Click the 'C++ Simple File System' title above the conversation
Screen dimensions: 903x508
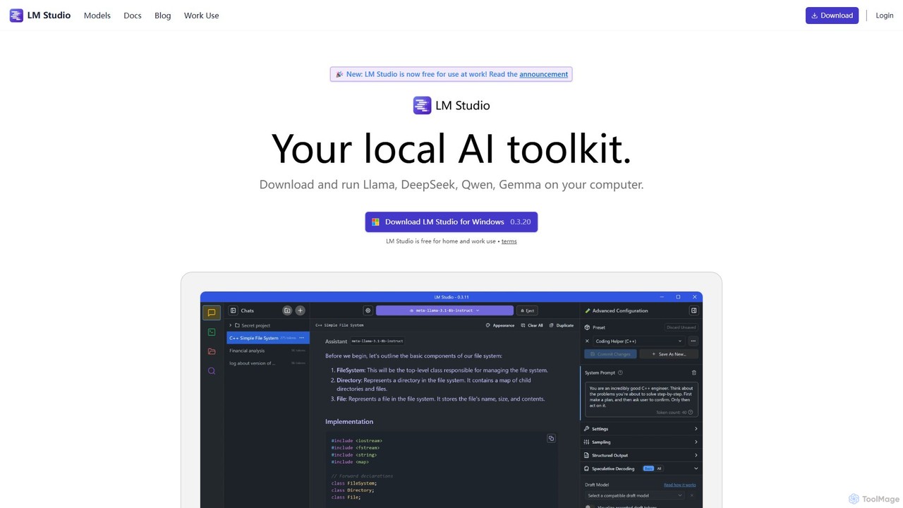point(339,325)
